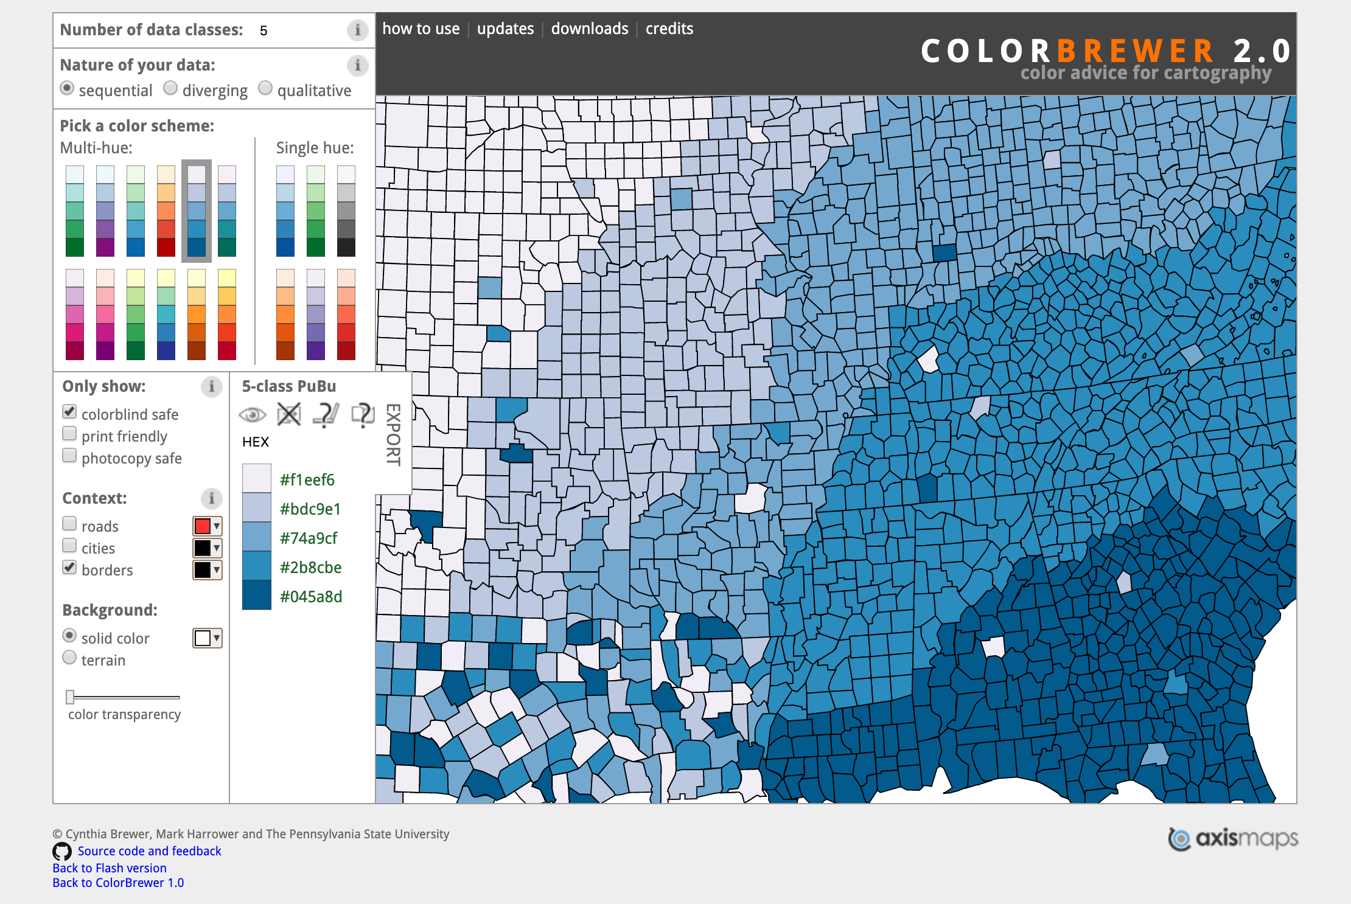Open the downloads menu item

pos(590,29)
